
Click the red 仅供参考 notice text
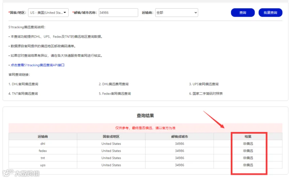coord(145,128)
